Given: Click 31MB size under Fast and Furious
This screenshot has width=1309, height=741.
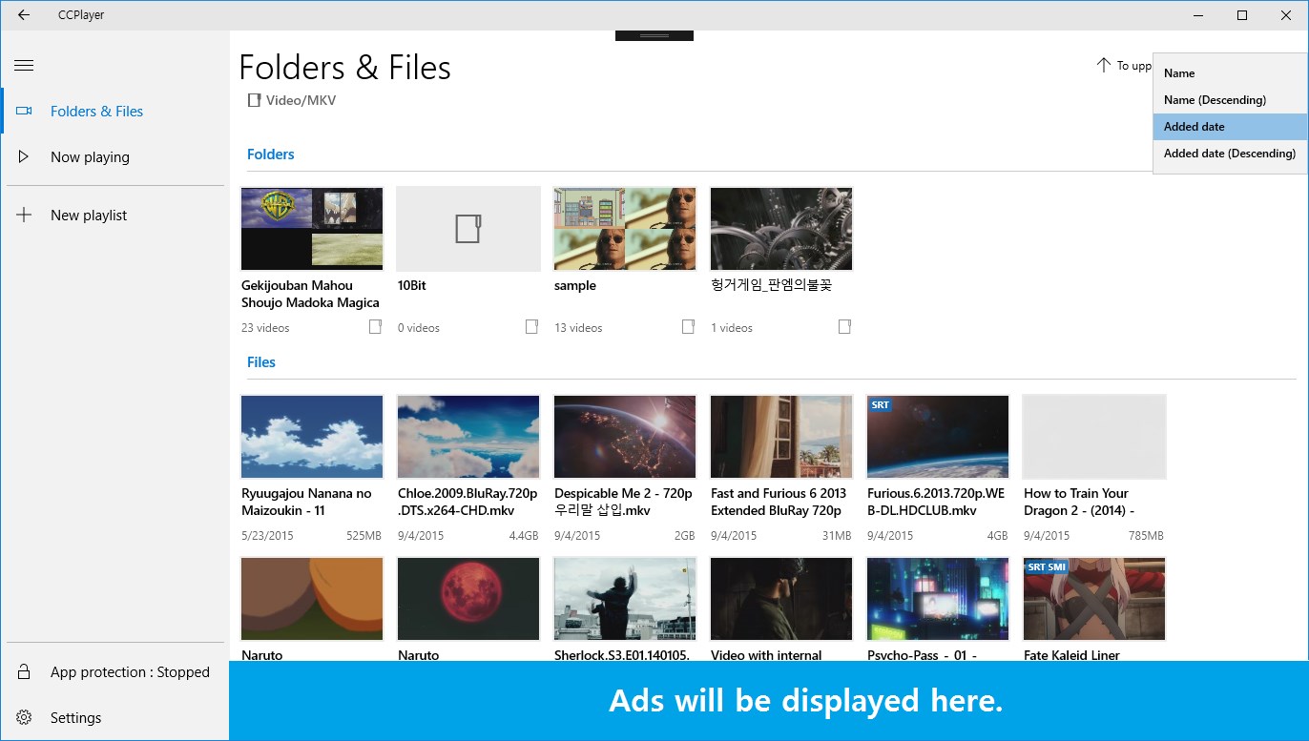Looking at the screenshot, I should (x=837, y=536).
